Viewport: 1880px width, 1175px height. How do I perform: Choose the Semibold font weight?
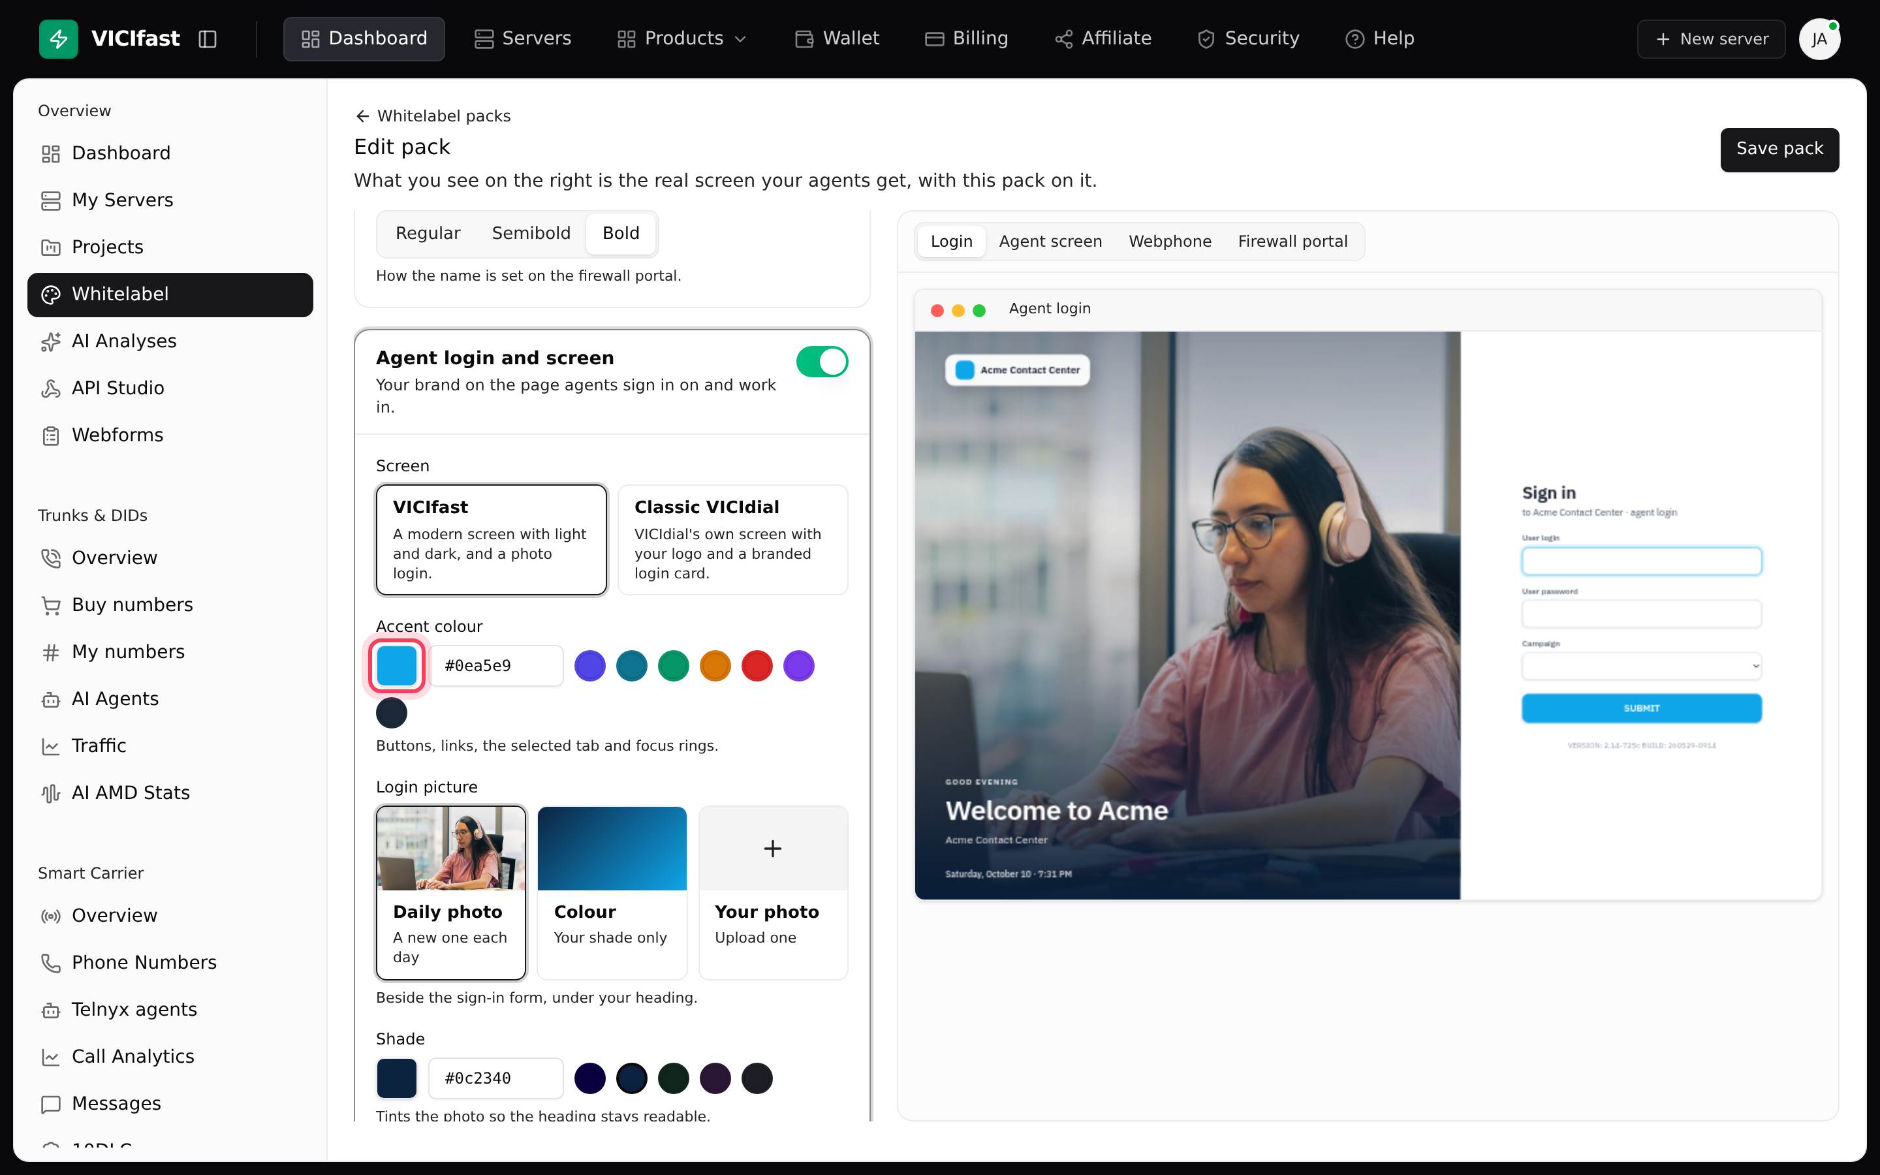pyautogui.click(x=531, y=233)
